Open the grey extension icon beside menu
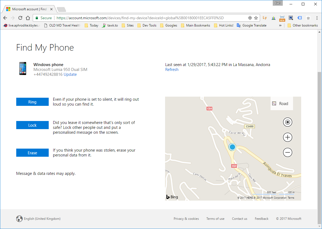The image size is (322, 229). click(308, 18)
